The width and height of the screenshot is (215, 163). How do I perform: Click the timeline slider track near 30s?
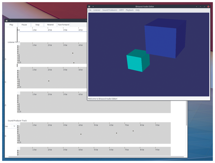(x=63, y=32)
